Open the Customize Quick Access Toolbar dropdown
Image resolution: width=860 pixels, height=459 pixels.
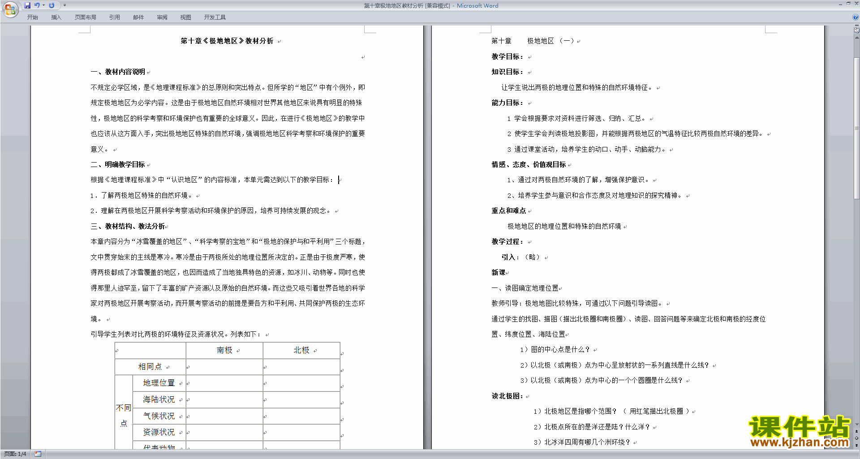point(64,5)
